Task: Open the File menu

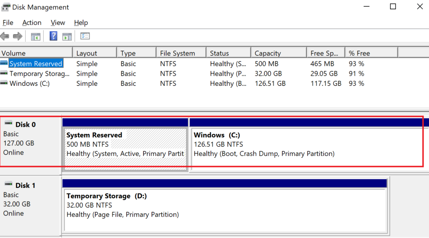Action: tap(8, 23)
